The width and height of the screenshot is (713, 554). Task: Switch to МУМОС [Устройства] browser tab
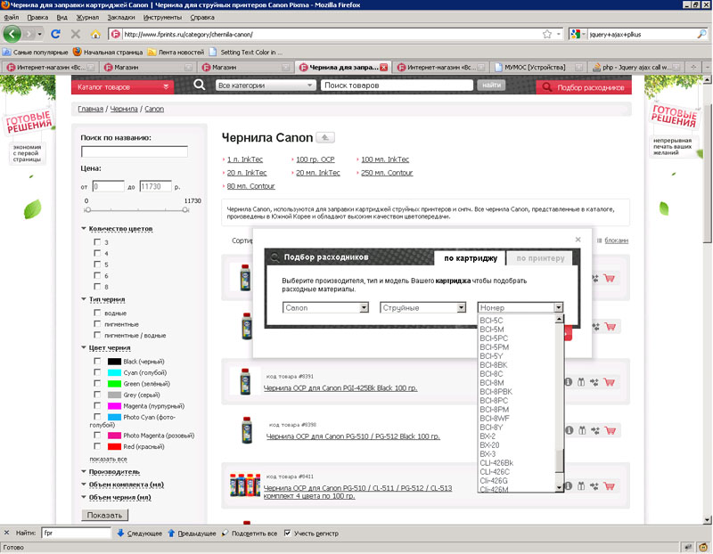[x=538, y=68]
